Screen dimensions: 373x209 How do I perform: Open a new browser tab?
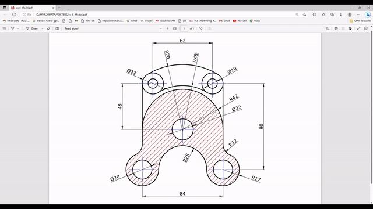[x=59, y=8]
